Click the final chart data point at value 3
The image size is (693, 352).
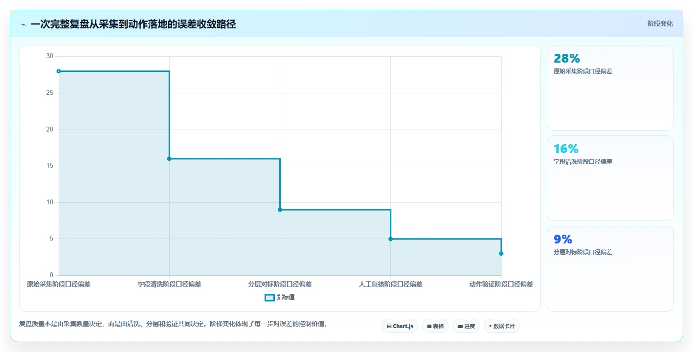(x=501, y=254)
